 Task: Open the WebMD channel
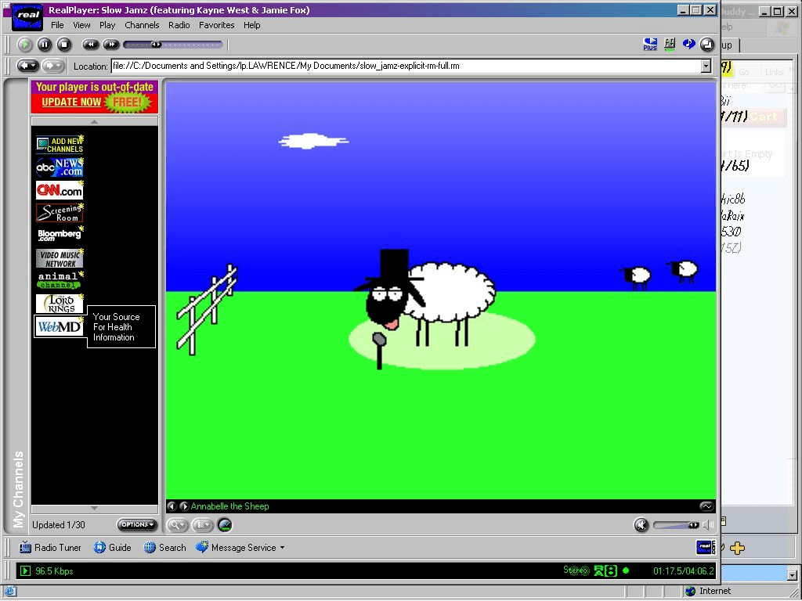click(x=60, y=326)
